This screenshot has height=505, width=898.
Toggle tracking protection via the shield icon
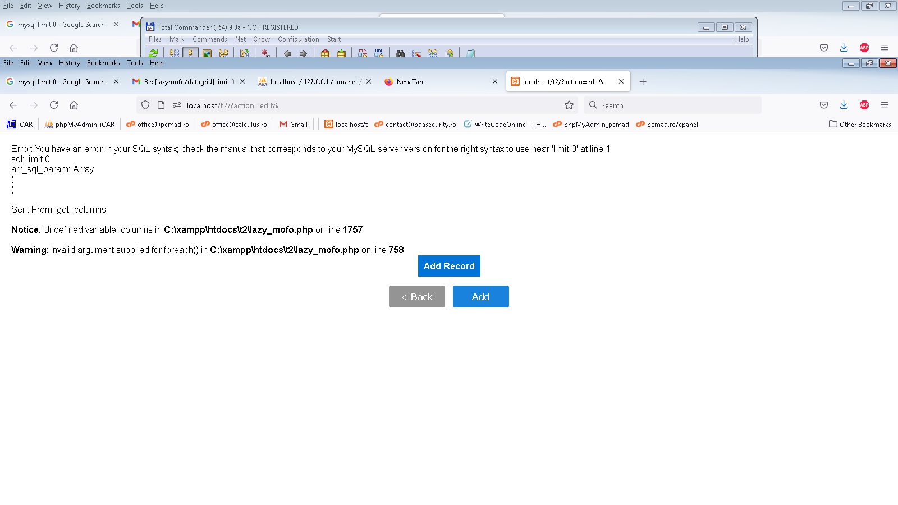(x=145, y=105)
